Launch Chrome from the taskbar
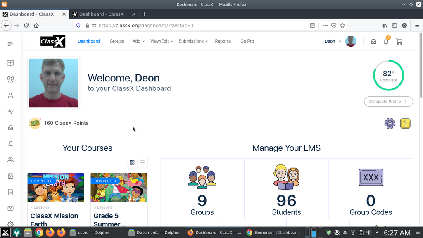The image size is (423, 238). pyautogui.click(x=39, y=232)
